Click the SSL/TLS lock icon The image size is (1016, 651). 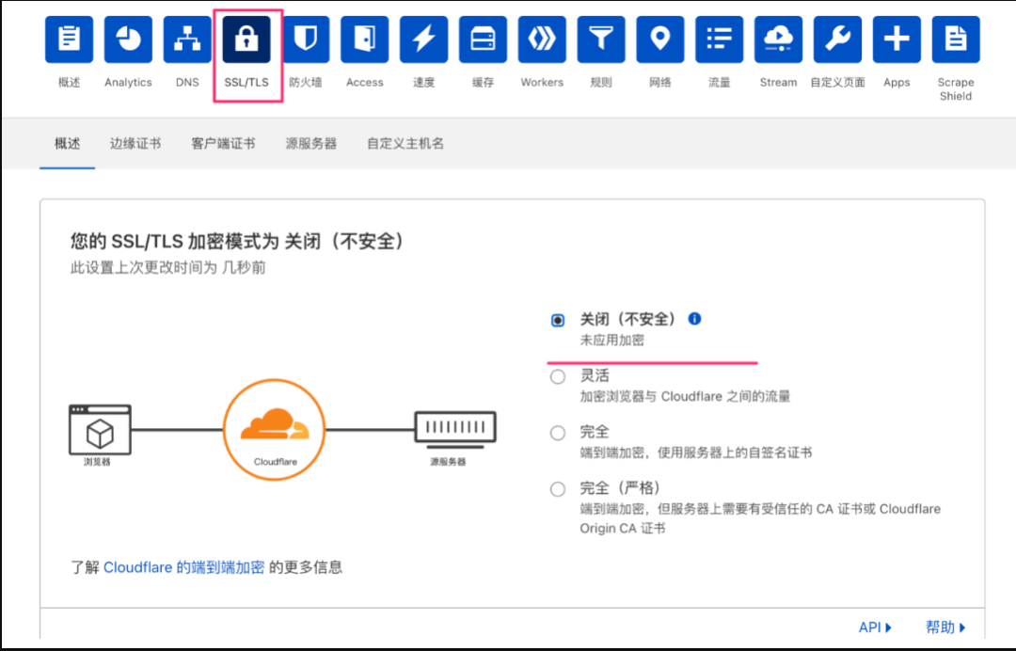tap(246, 40)
